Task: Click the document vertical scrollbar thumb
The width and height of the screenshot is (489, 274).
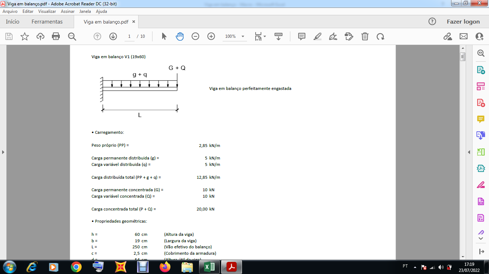Action: [x=463, y=57]
